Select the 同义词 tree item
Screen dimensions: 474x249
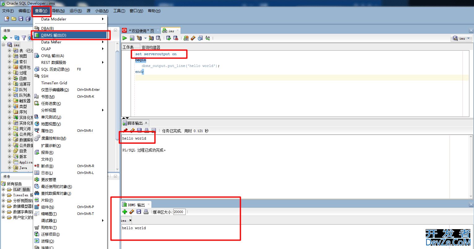point(25,129)
